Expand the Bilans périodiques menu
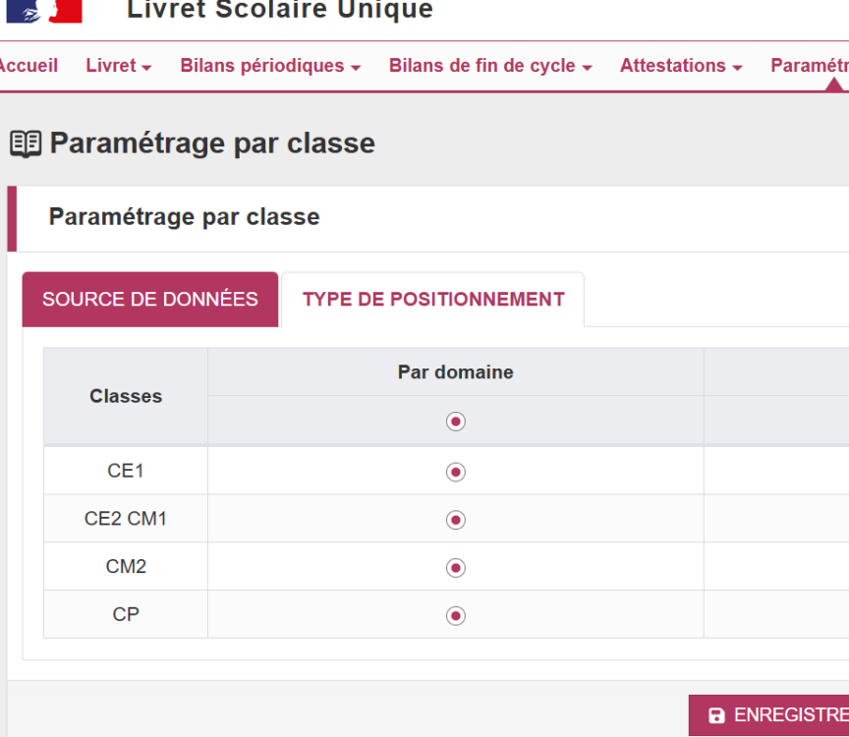This screenshot has height=737, width=849. coord(270,66)
